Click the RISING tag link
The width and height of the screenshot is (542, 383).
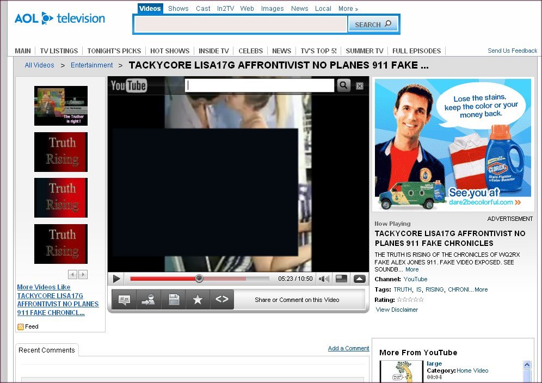434,289
